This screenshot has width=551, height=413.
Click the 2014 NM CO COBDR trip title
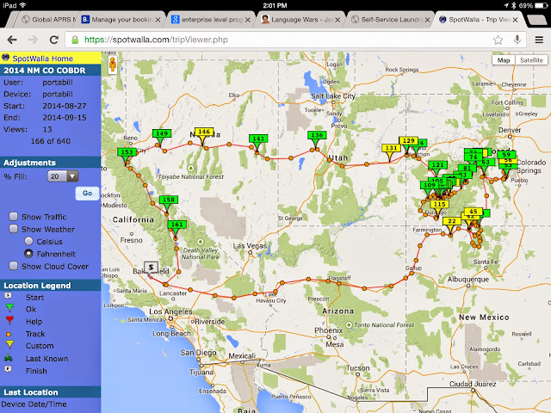45,71
